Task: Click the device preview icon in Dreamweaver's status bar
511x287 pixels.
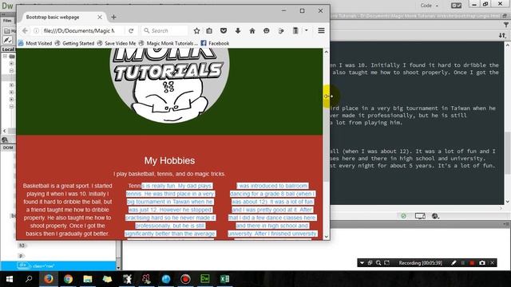Action: 420,216
